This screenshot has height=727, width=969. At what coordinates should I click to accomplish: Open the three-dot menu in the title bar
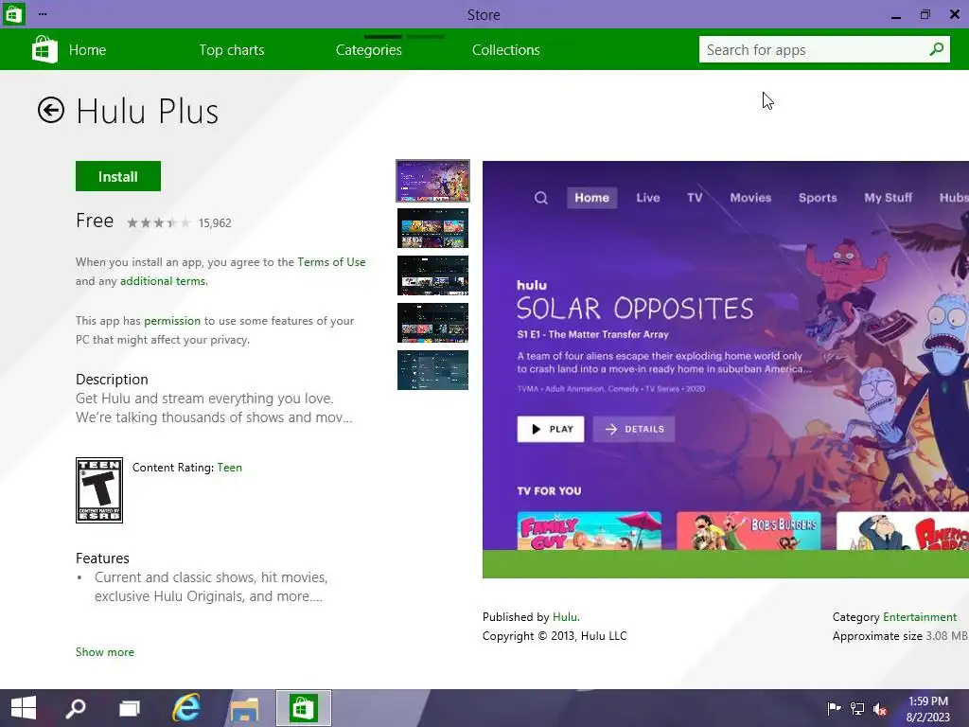[x=42, y=13]
